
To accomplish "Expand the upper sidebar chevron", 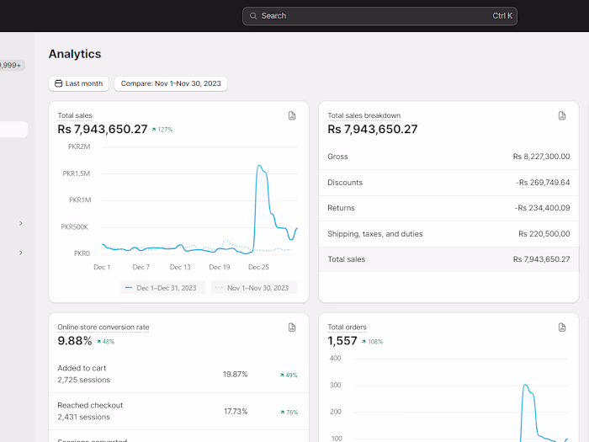I will pyautogui.click(x=21, y=223).
